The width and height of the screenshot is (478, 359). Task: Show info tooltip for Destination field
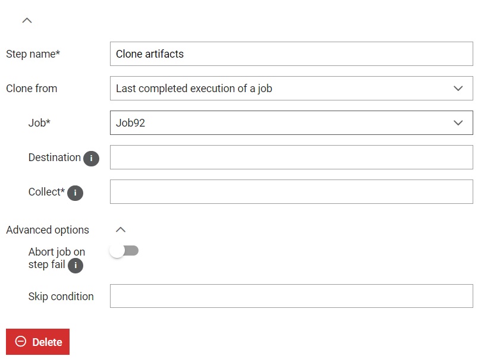91,159
